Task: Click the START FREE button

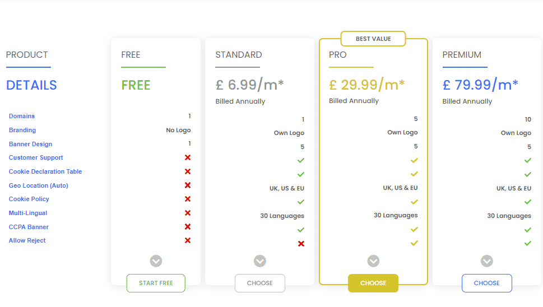Action: click(x=156, y=283)
